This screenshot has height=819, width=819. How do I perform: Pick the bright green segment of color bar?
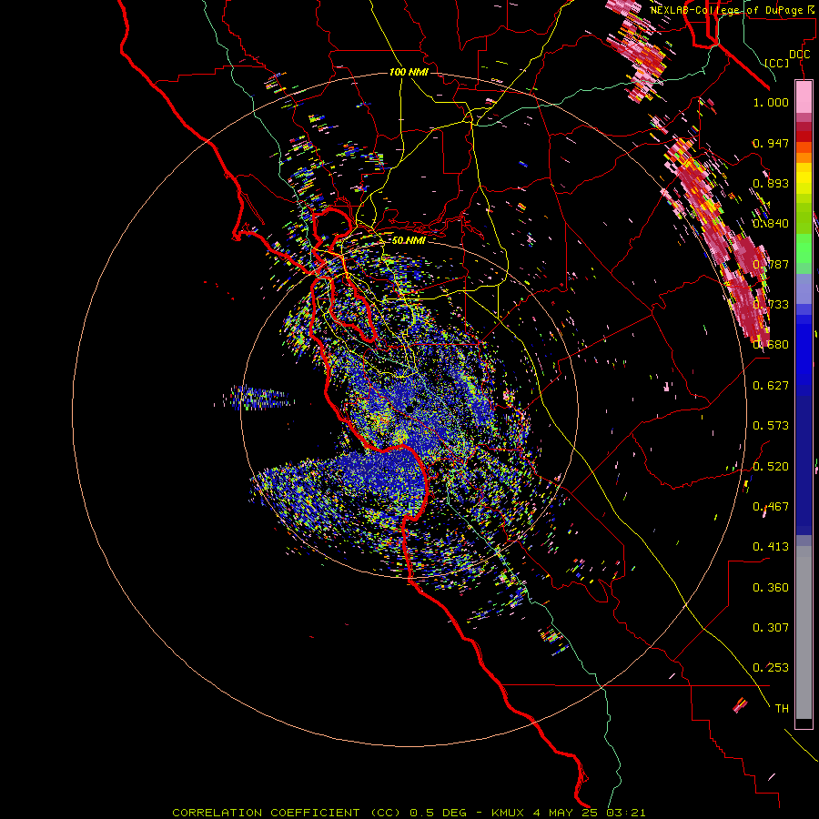(x=804, y=248)
